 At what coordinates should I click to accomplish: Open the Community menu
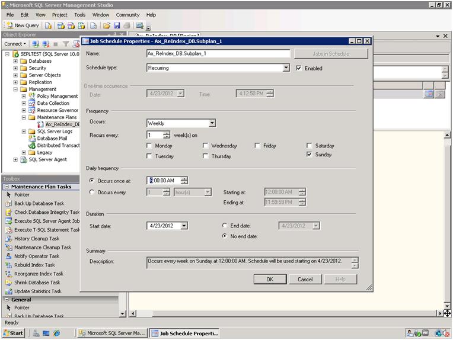127,15
